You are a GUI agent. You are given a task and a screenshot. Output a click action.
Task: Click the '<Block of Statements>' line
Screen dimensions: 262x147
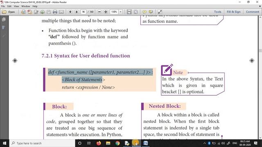84,80
